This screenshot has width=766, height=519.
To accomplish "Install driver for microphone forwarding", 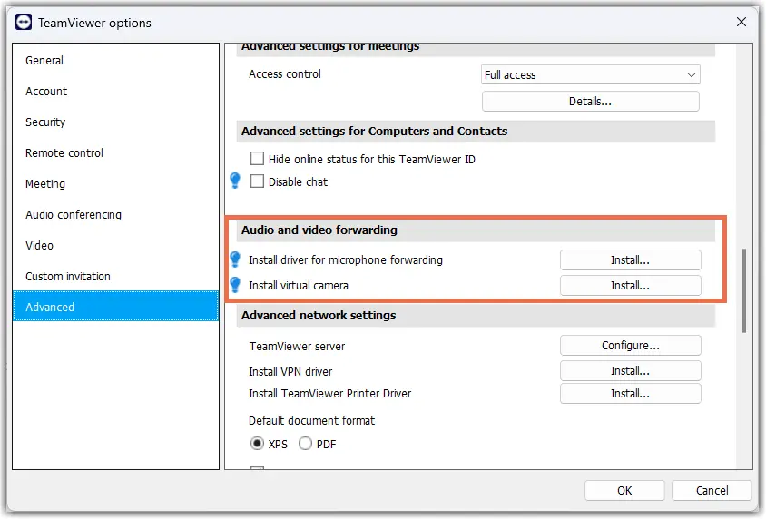I will coord(630,259).
